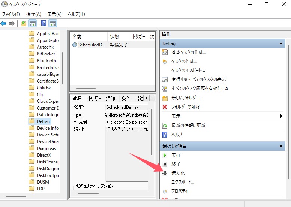Viewport: 291px width, 207px height.
Task: Click エクスポート... action
Action: point(183,182)
